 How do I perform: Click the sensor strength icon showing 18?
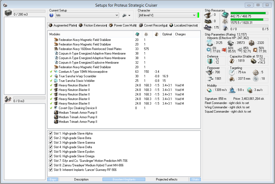pos(256,79)
